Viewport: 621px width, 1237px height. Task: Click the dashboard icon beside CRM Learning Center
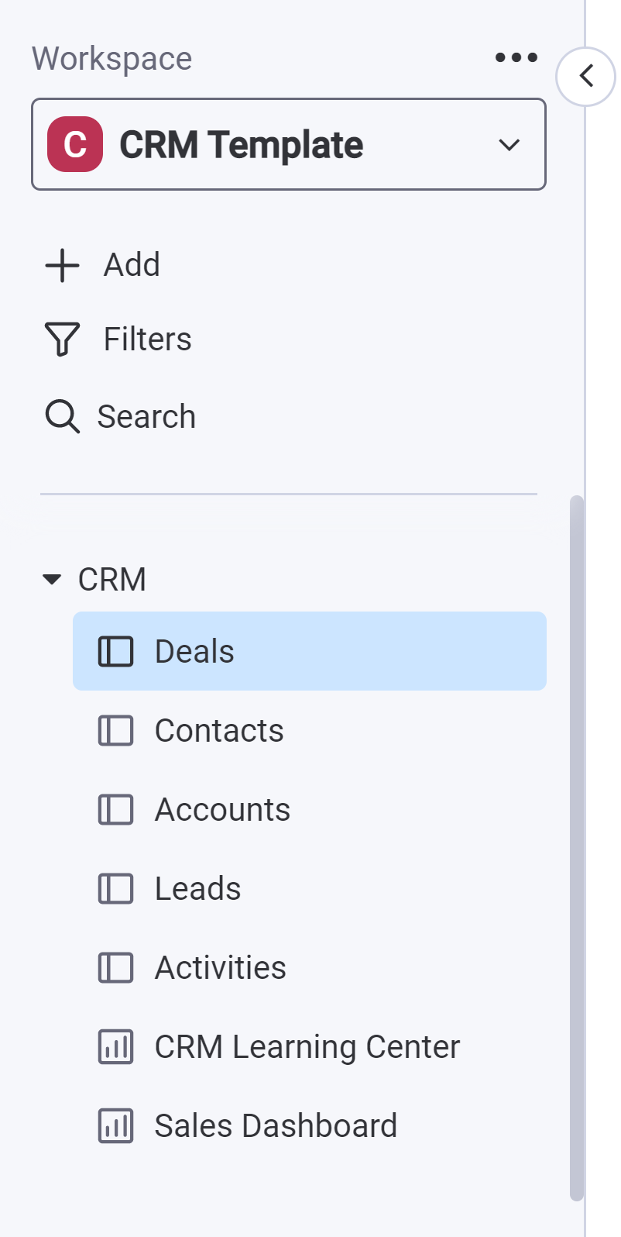[116, 1046]
